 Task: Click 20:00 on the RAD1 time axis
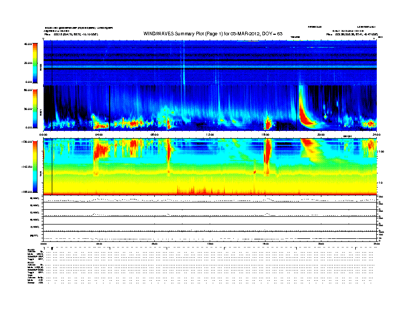(x=321, y=135)
